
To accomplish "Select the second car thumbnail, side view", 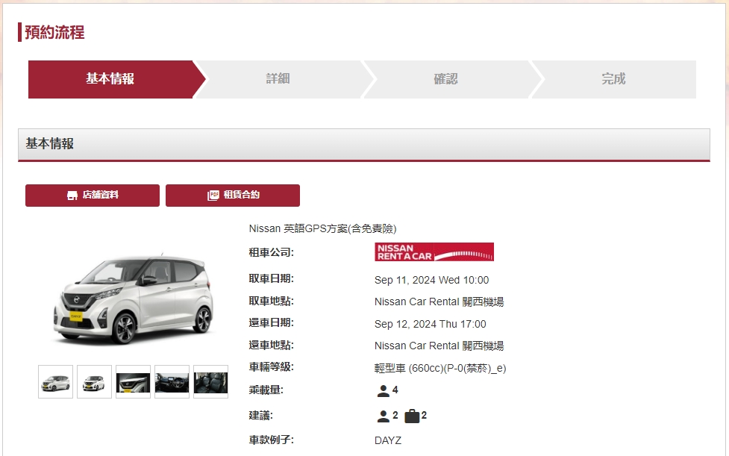I will (94, 381).
